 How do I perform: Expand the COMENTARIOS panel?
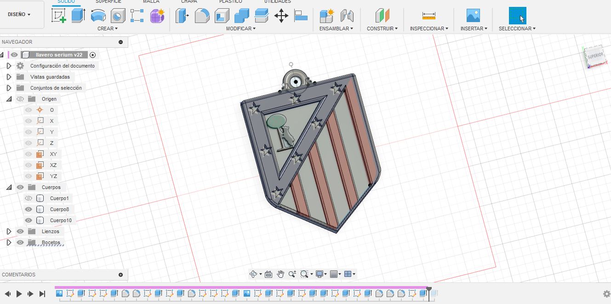click(121, 275)
